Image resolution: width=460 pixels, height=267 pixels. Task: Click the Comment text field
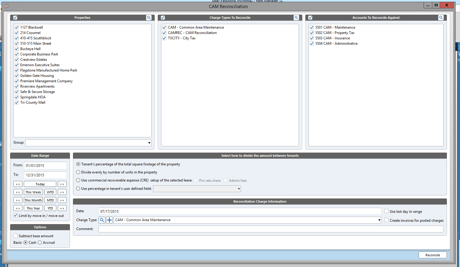click(271, 229)
